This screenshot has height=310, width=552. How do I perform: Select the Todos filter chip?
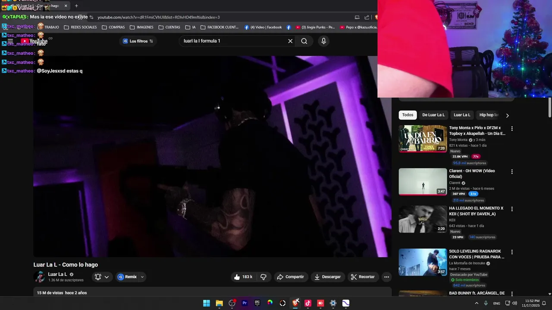408,115
